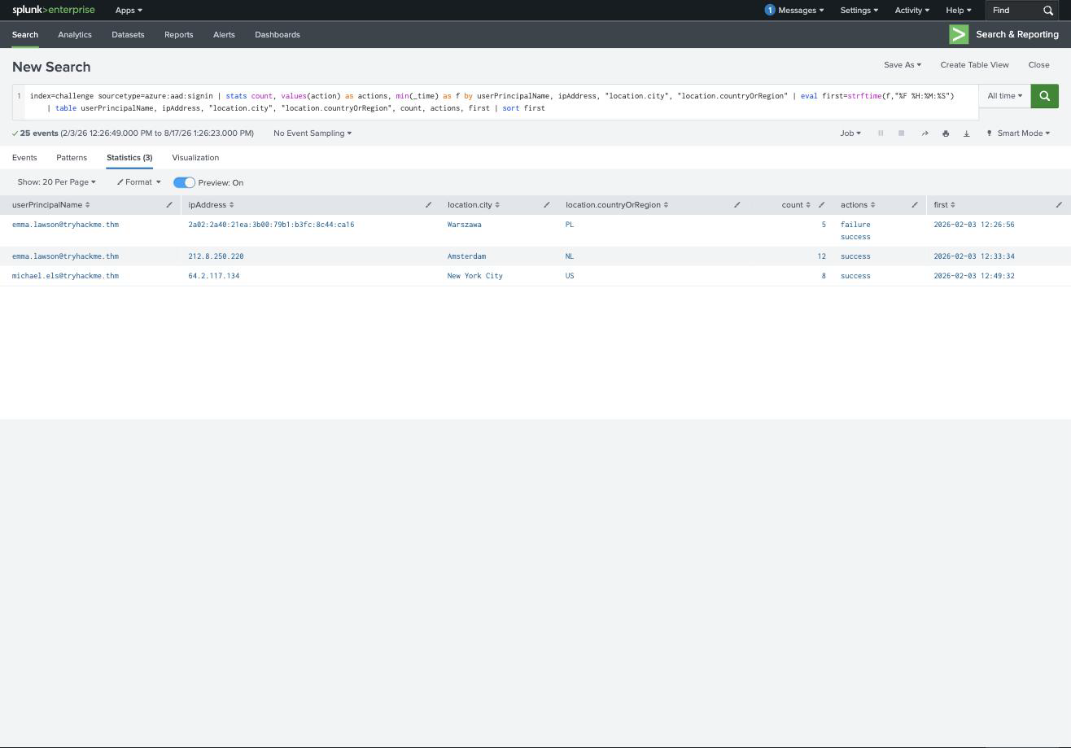Sort by ipAddress column arrows
The image size is (1071, 748).
[231, 205]
